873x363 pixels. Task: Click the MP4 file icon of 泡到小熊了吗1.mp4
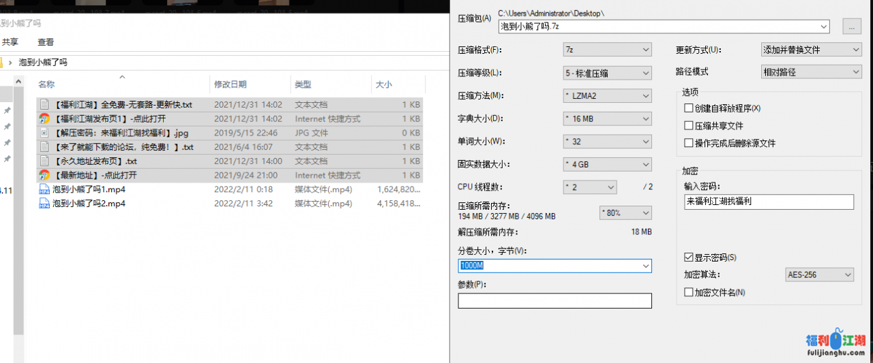click(44, 189)
